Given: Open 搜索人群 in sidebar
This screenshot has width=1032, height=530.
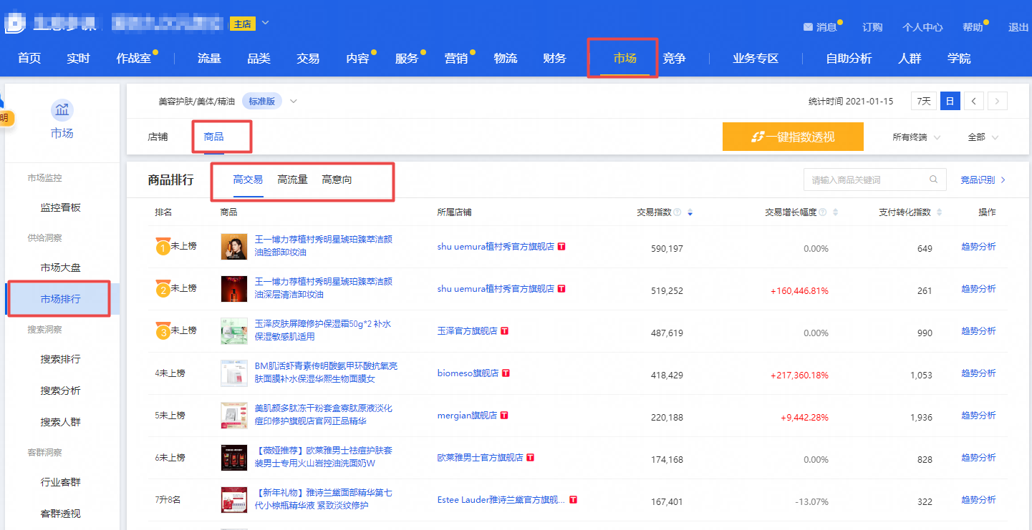Looking at the screenshot, I should [x=61, y=422].
